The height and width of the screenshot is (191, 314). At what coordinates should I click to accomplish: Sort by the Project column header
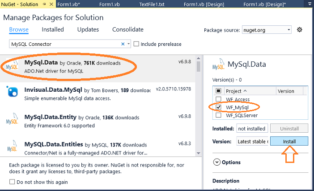tap(250, 91)
